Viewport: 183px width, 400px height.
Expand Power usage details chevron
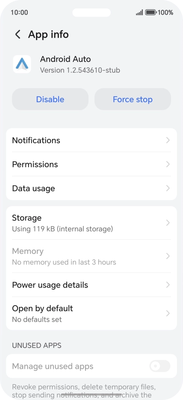[x=168, y=285]
